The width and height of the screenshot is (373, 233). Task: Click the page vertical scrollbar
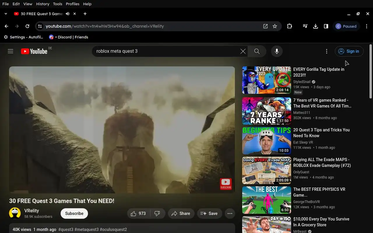371,71
